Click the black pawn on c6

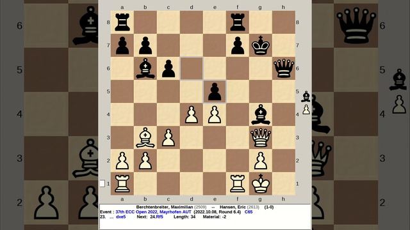click(x=168, y=68)
